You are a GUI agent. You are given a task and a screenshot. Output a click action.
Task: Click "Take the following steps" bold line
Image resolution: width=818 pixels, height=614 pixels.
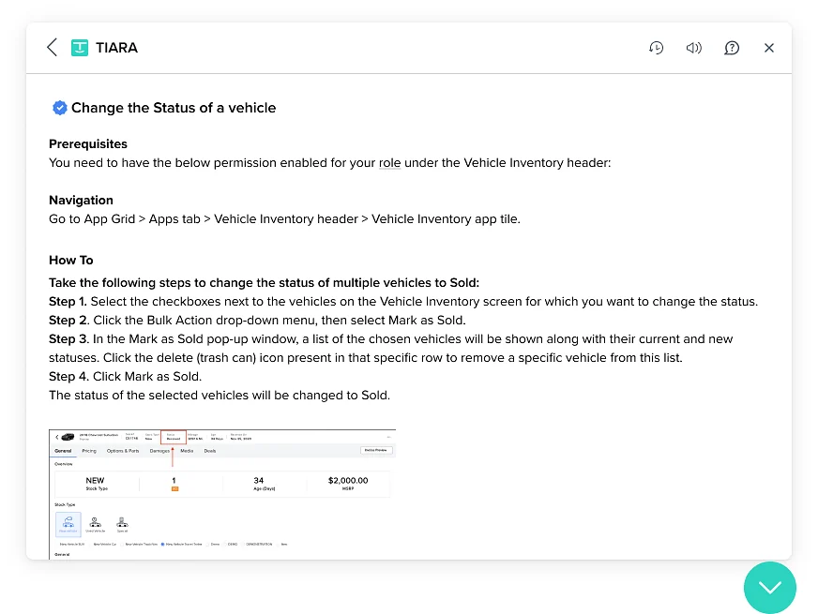click(264, 282)
